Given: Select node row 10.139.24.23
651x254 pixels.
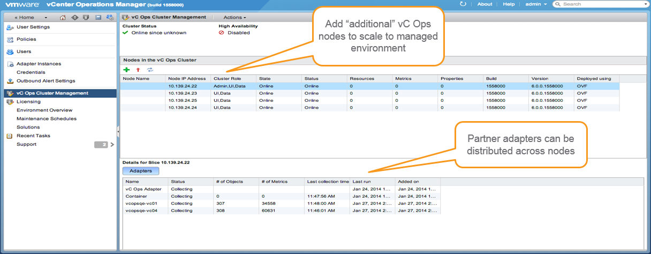Looking at the screenshot, I should [370, 93].
